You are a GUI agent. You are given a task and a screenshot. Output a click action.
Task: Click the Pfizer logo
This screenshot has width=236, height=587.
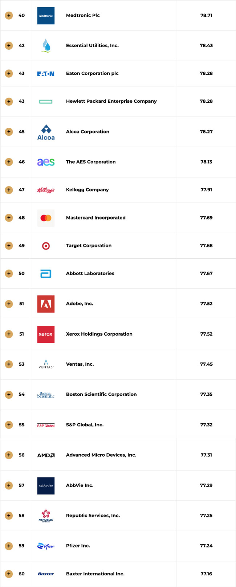pyautogui.click(x=46, y=546)
